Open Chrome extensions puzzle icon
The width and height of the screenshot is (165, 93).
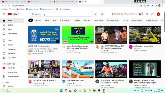coord(152,6)
